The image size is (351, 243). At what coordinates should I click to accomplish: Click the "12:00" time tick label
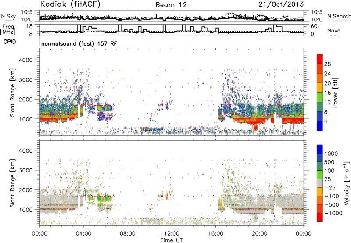coord(172,234)
